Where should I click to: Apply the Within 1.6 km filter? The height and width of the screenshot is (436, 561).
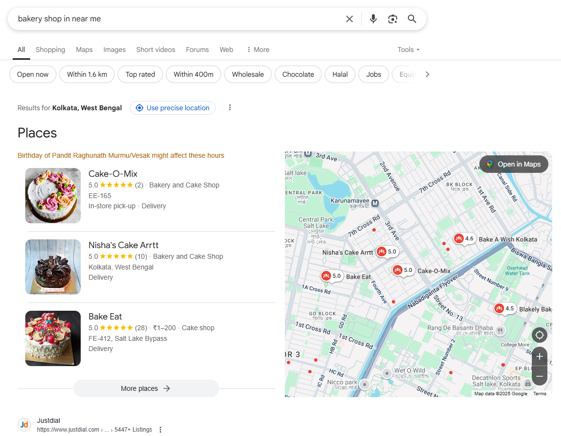87,74
